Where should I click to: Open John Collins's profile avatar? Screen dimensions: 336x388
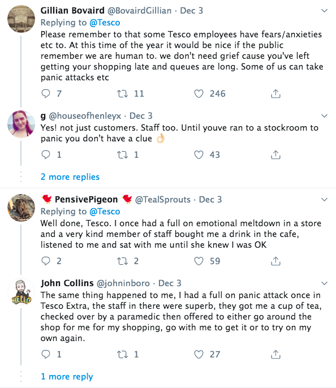click(21, 291)
